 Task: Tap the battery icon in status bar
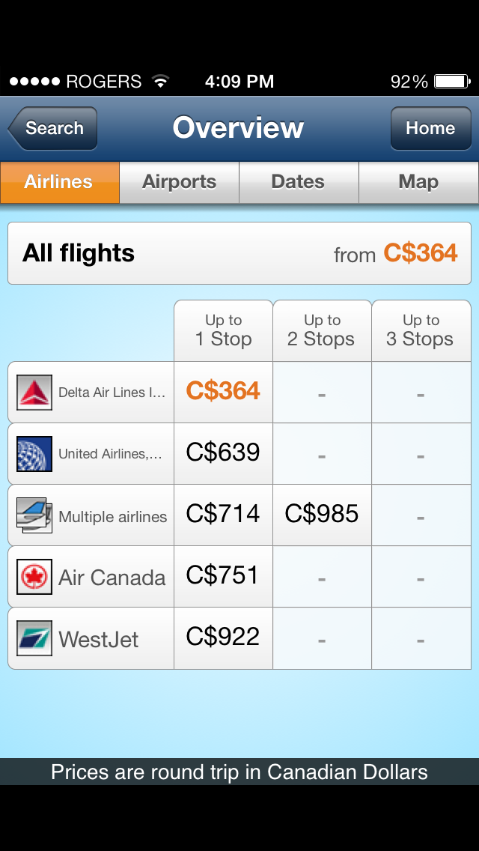pos(452,82)
